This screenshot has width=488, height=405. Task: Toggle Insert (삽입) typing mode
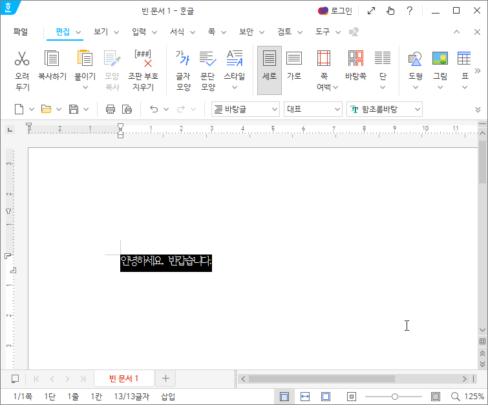pos(168,397)
